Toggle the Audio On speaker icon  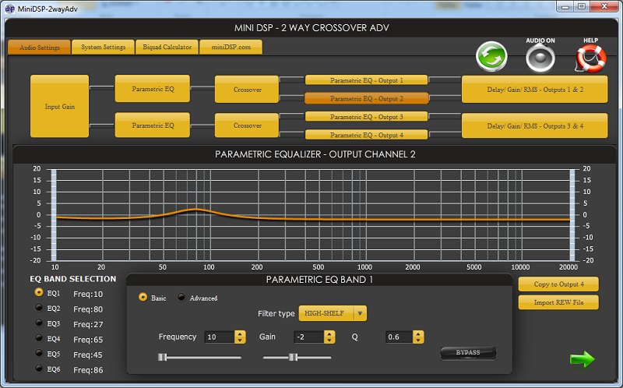[x=539, y=58]
